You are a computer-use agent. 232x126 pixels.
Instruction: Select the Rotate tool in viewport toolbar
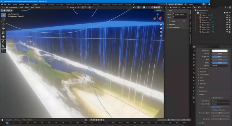tap(3, 28)
